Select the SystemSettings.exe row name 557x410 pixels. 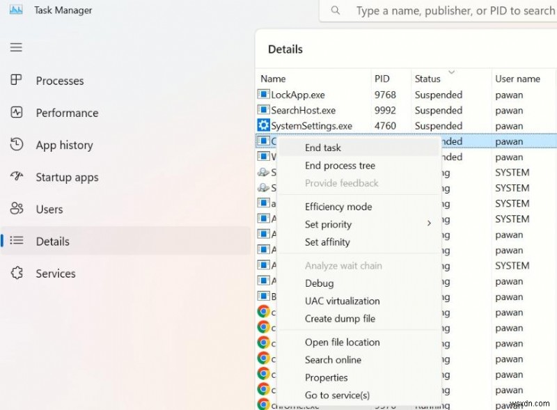(311, 126)
